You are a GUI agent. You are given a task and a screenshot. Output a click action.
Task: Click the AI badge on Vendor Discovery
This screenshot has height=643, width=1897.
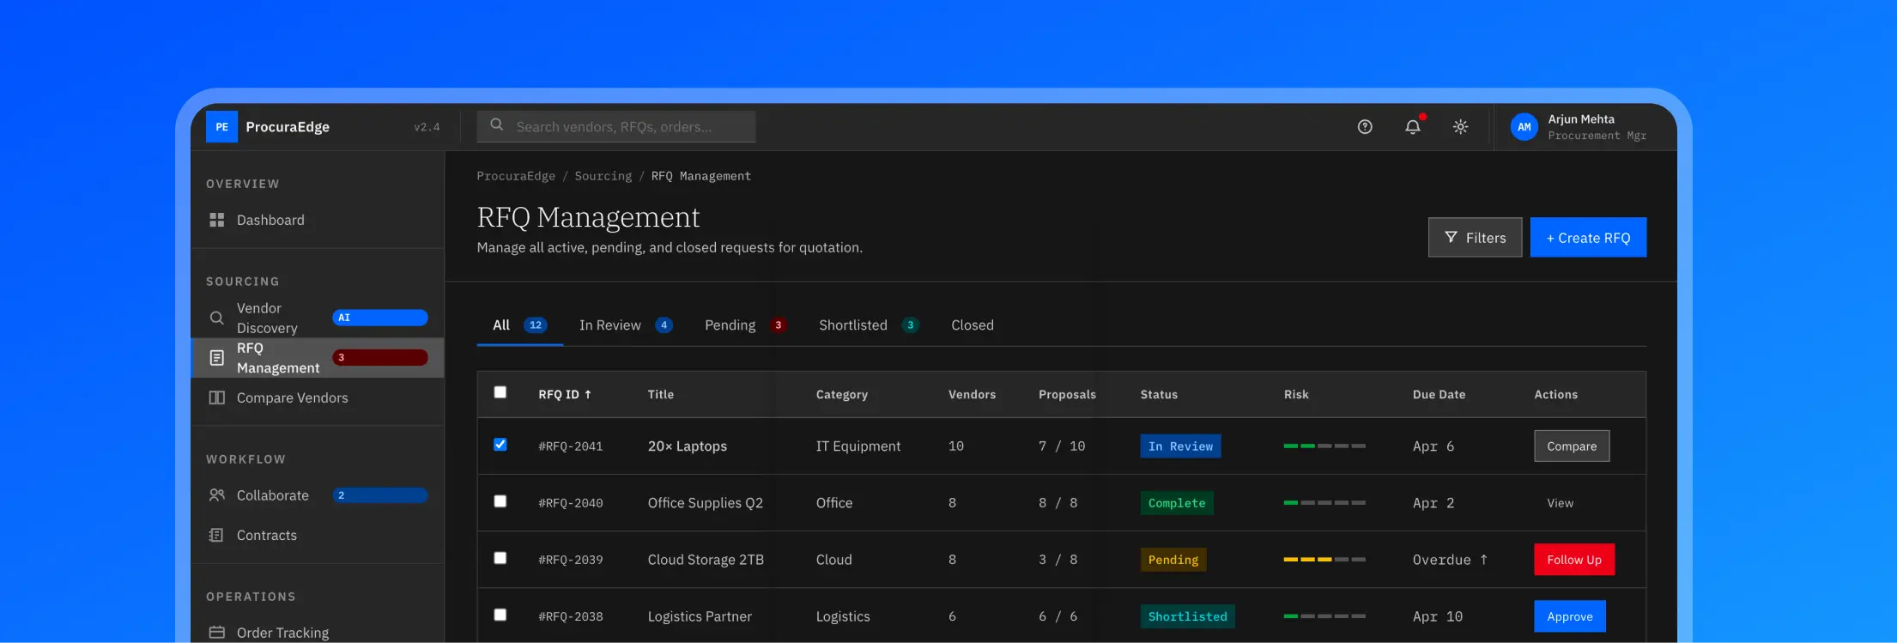[x=379, y=318]
